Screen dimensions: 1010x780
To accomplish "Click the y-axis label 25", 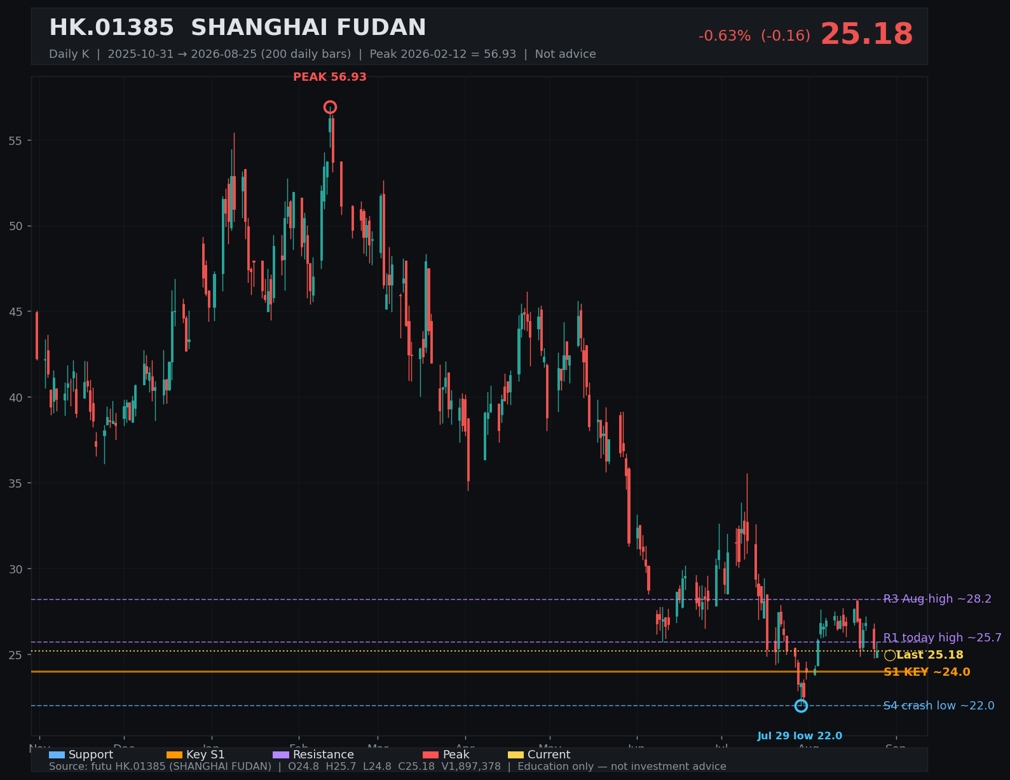I will 15,655.
